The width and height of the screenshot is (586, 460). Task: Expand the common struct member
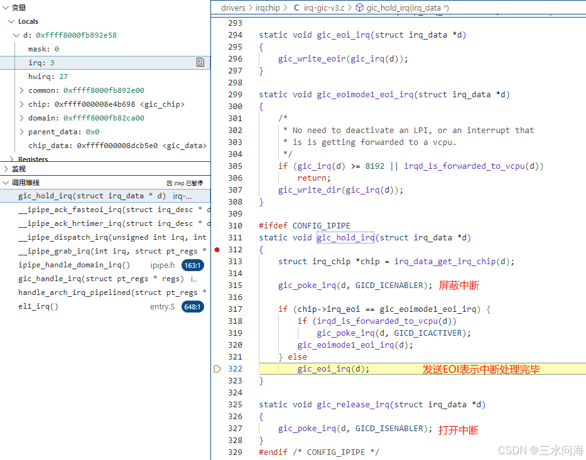(21, 90)
